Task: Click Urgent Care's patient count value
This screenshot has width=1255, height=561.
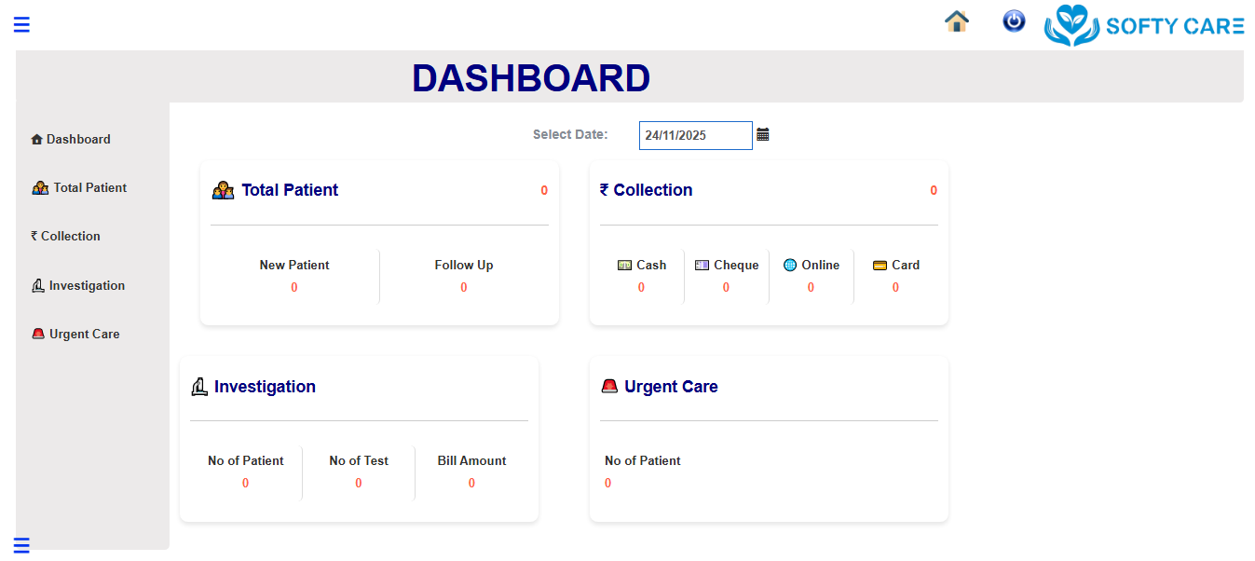Action: point(608,483)
